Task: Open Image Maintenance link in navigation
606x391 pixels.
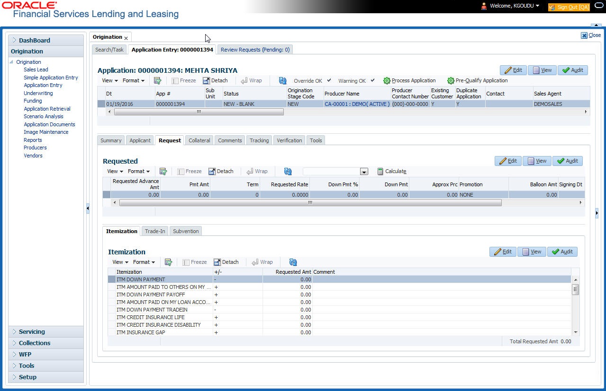Action: pos(46,132)
